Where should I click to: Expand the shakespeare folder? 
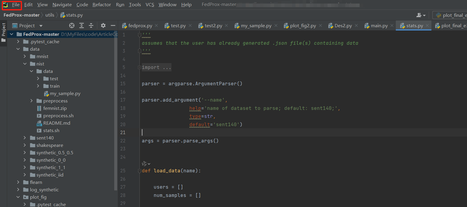[25, 145]
